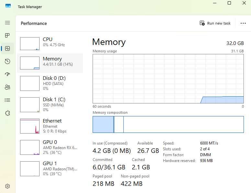Screen dimensions: 251x193
Task: Open the Services page puzzle icon
Action: pyautogui.click(x=7, y=113)
